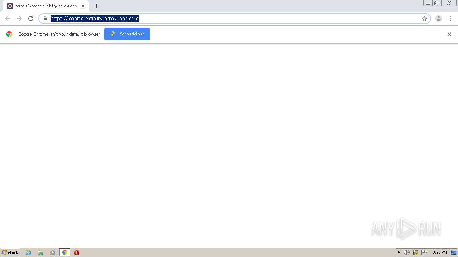
Task: Click the address bar URL field
Action: click(x=234, y=19)
